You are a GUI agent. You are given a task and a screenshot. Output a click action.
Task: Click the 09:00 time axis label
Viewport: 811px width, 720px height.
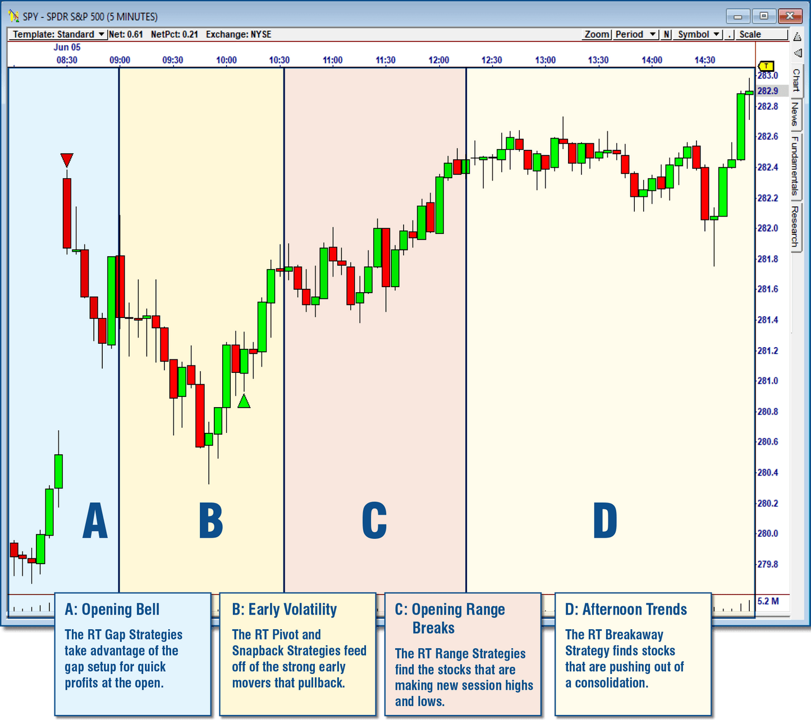click(x=120, y=60)
